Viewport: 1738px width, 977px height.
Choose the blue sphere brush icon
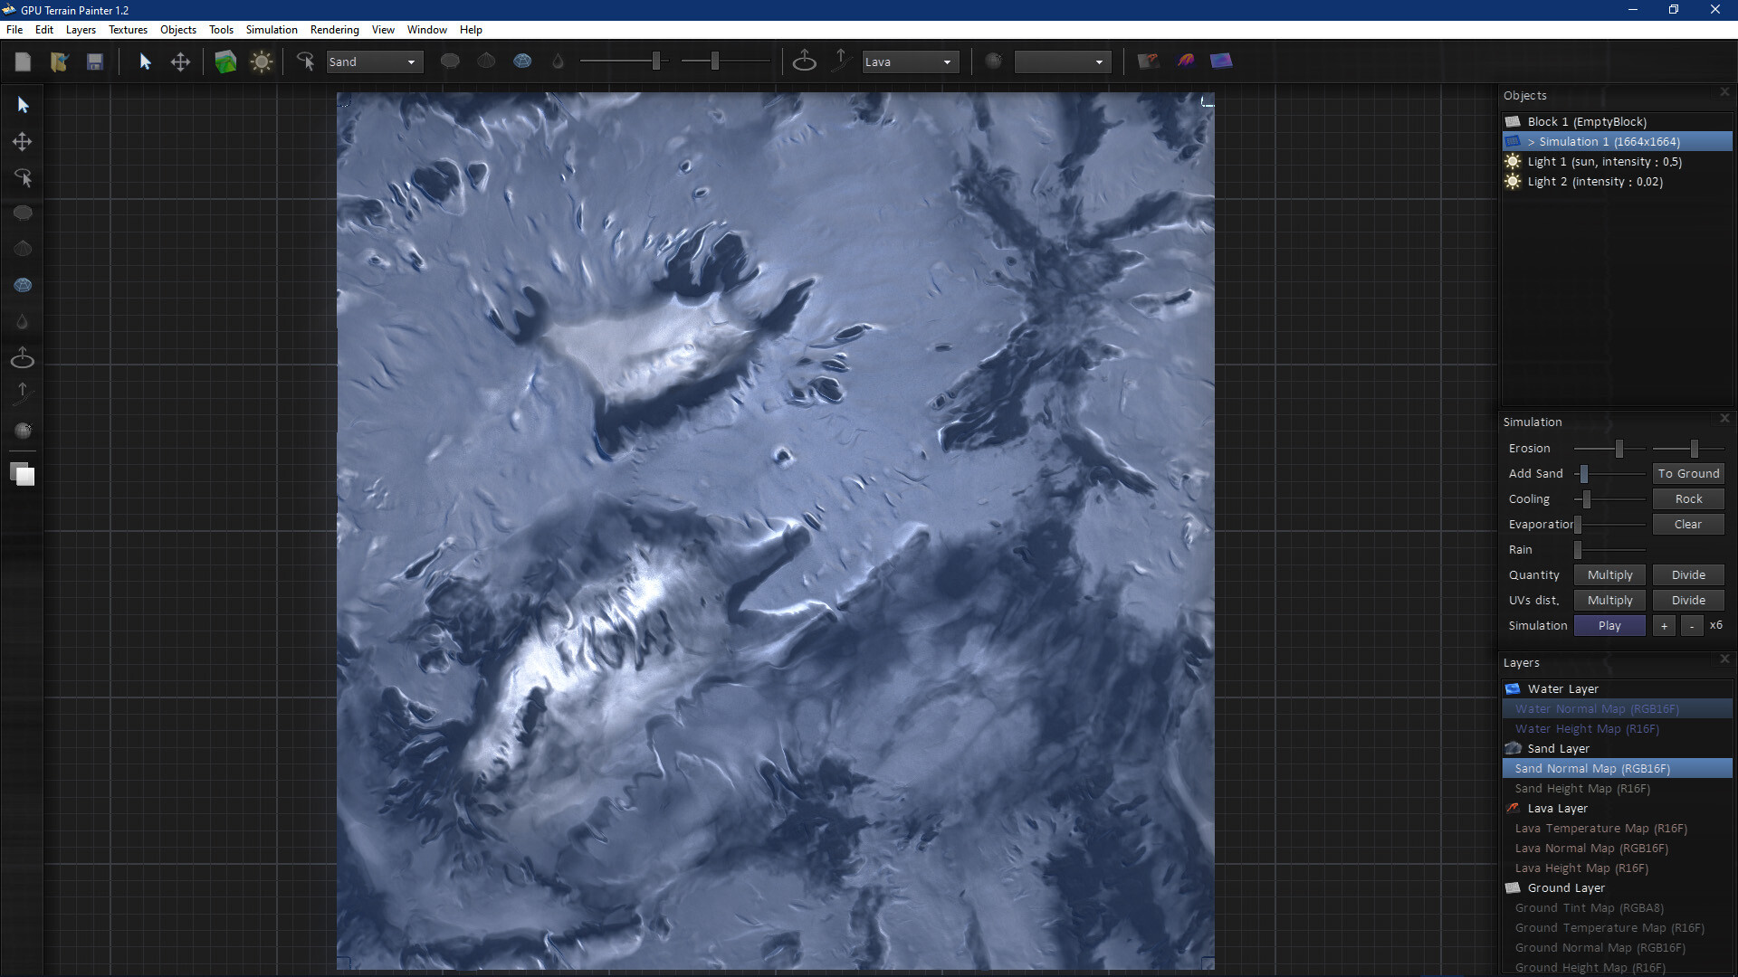click(22, 284)
